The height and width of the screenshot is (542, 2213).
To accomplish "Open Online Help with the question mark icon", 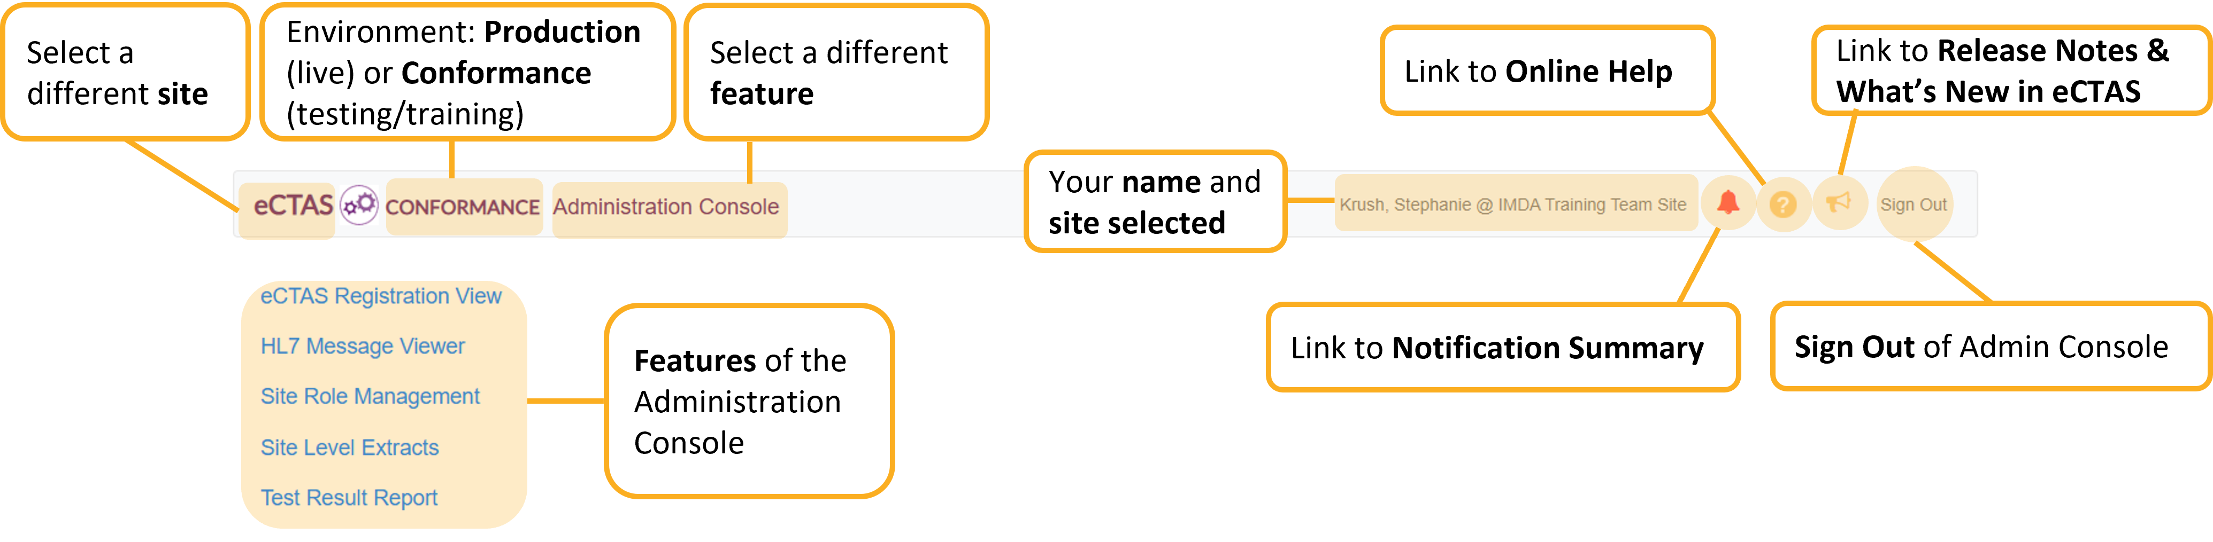I will point(1782,205).
